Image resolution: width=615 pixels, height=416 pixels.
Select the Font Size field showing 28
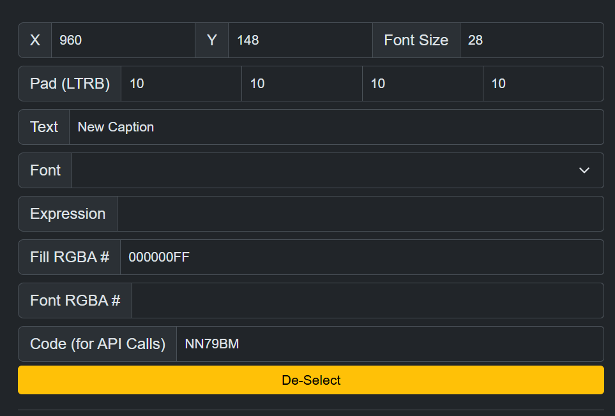pos(531,40)
